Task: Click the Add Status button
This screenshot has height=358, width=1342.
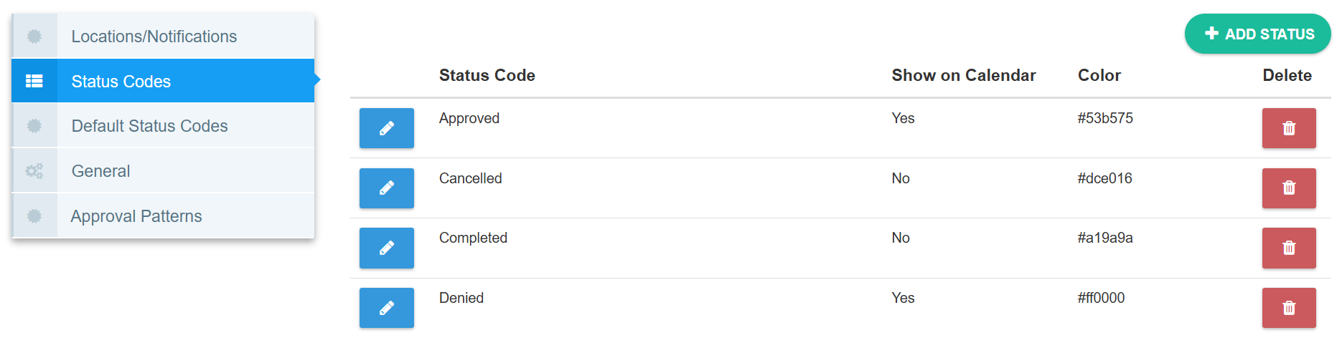Action: [1257, 34]
